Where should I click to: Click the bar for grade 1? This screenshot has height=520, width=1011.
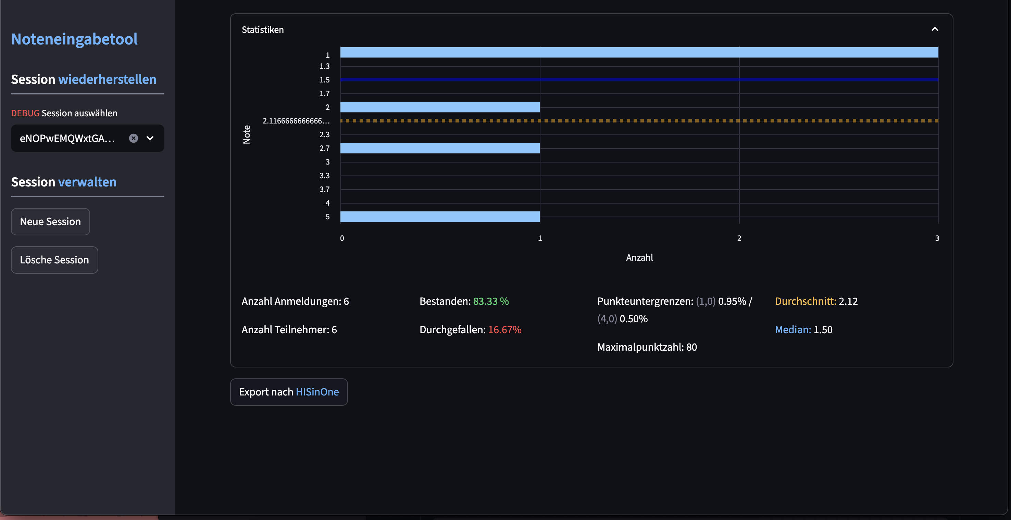[639, 53]
